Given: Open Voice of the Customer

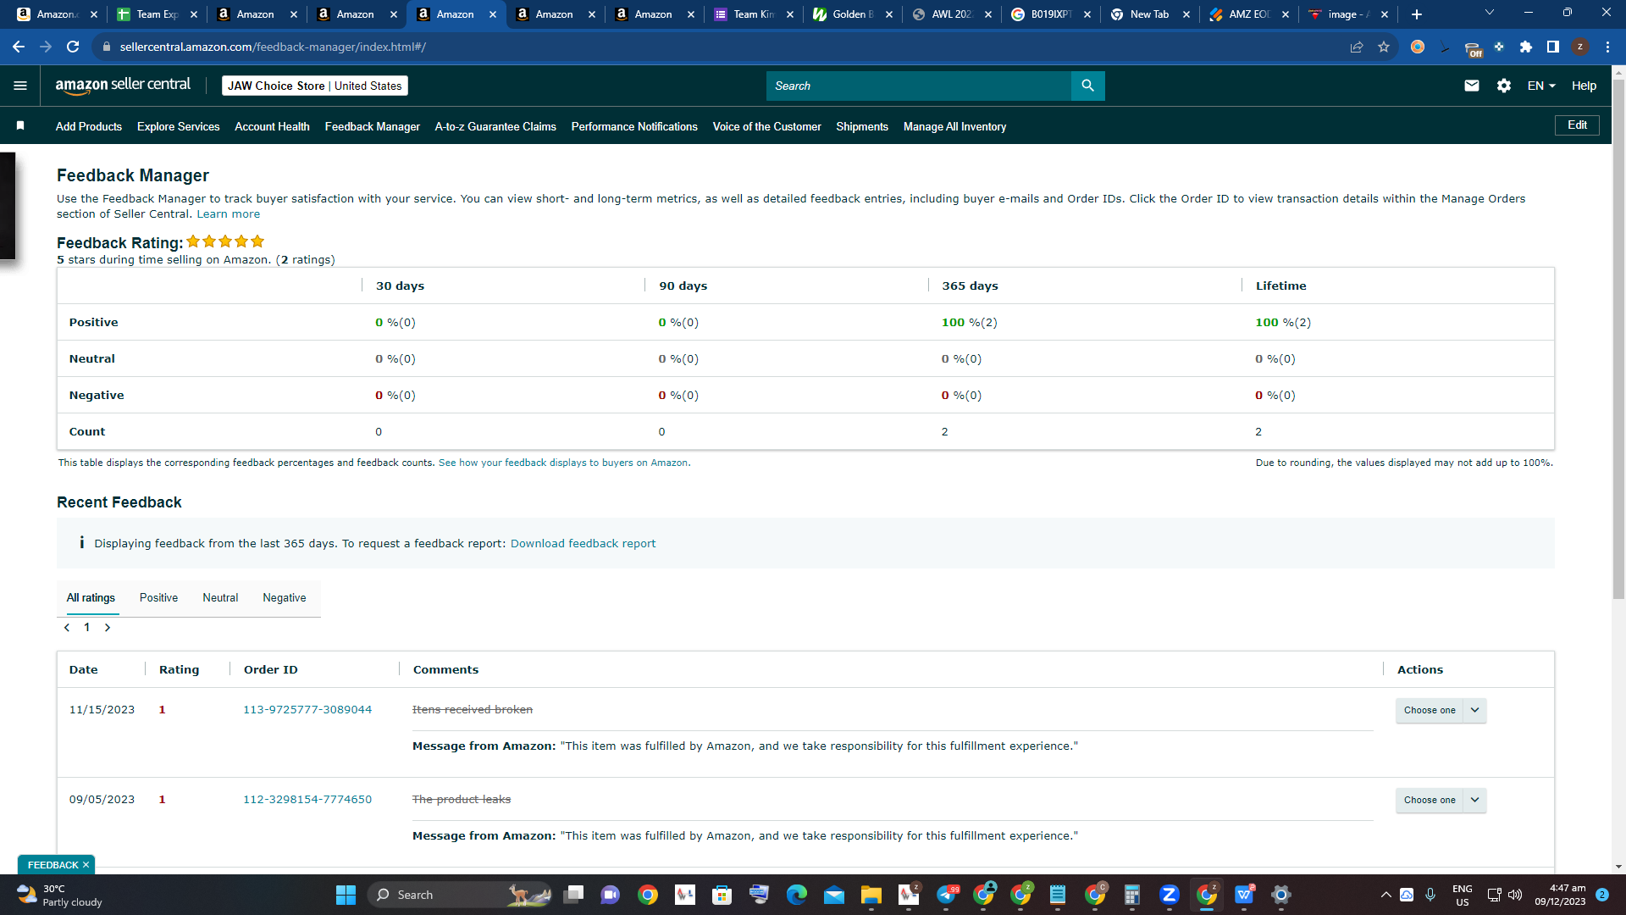Looking at the screenshot, I should (766, 126).
